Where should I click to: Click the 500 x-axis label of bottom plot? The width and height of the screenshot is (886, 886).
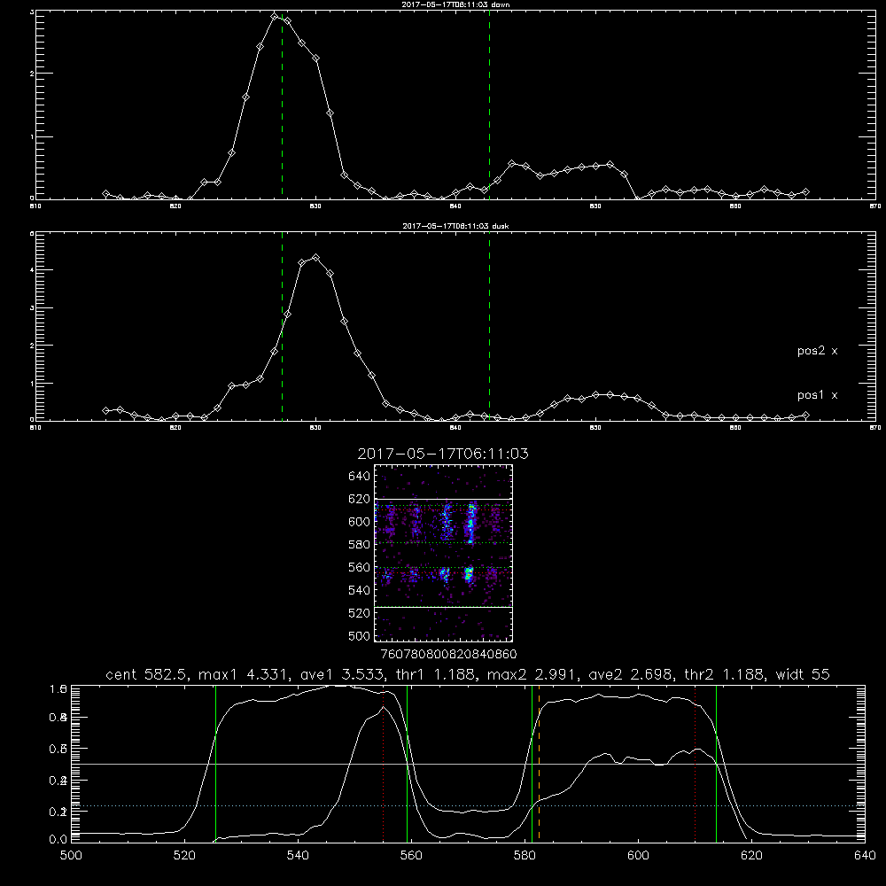coord(71,856)
